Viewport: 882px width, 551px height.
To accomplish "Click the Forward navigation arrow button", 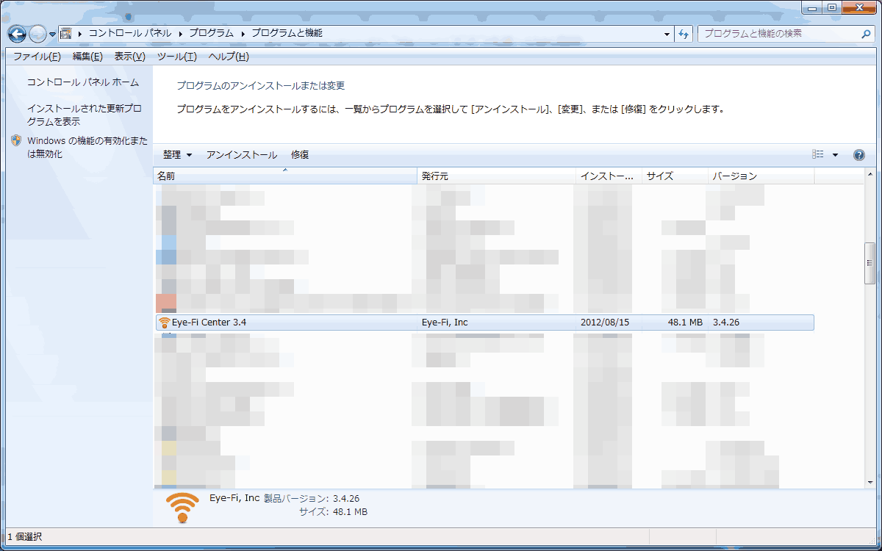I will (x=37, y=34).
